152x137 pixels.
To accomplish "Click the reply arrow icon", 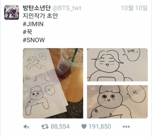I will (x=26, y=127).
